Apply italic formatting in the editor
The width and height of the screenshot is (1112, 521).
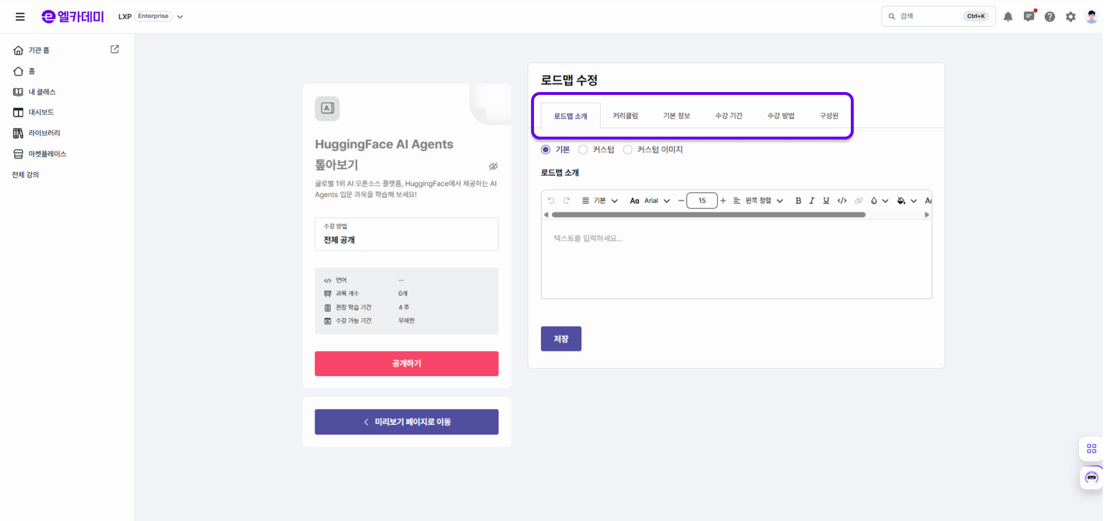(812, 201)
